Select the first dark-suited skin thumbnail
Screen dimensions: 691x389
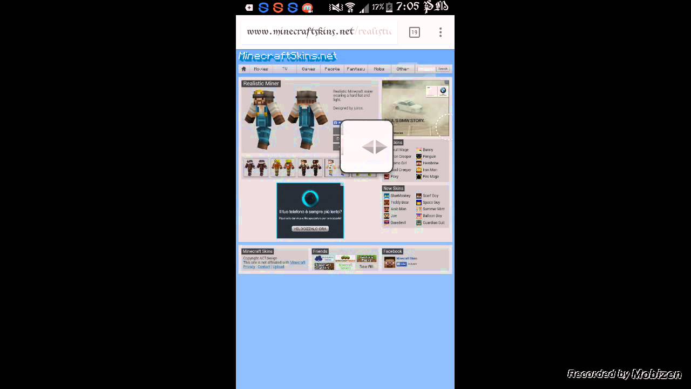255,168
